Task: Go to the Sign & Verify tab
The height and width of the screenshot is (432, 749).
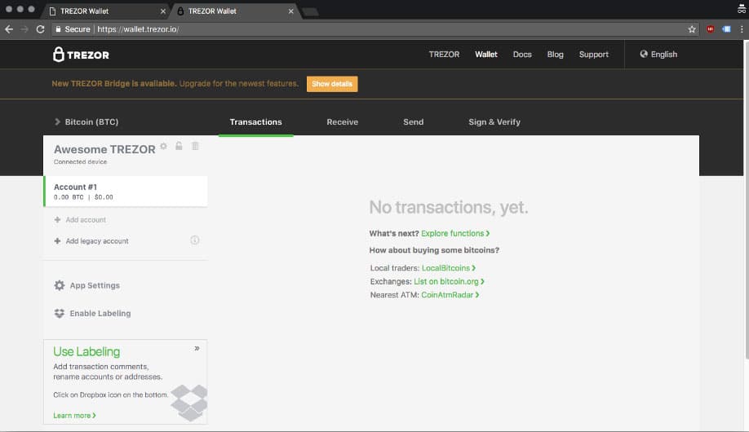Action: click(x=494, y=121)
